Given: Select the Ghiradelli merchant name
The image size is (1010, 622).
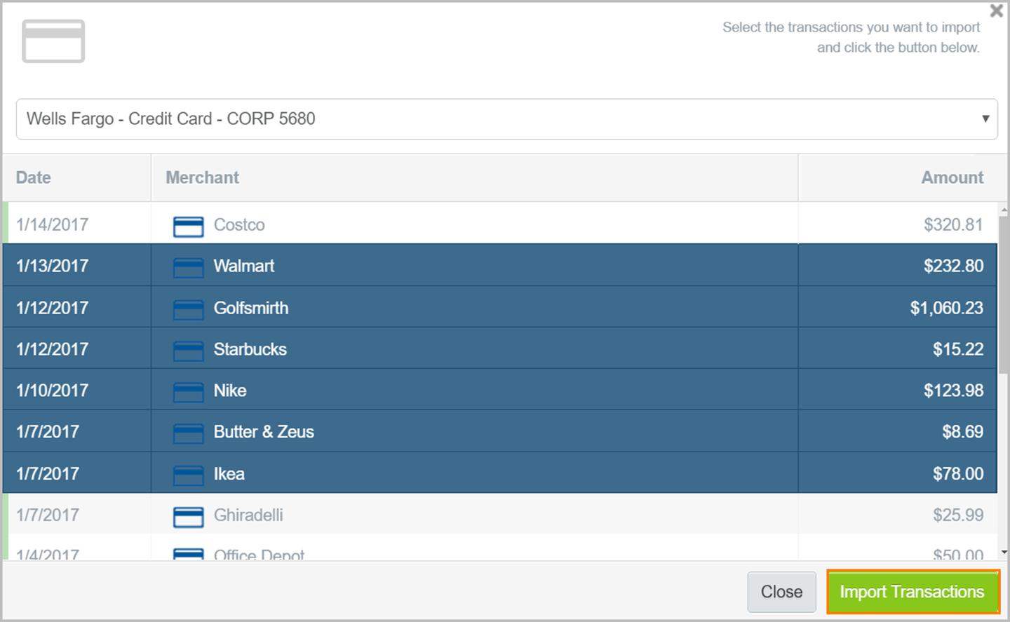Looking at the screenshot, I should tap(248, 515).
